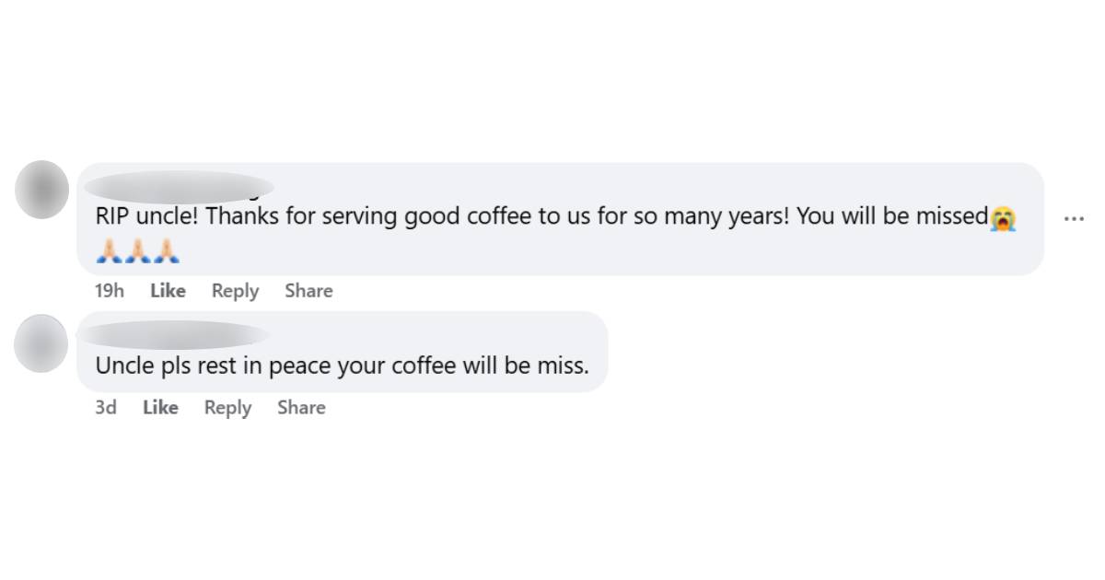Click the '19h' comment timestamp

109,291
